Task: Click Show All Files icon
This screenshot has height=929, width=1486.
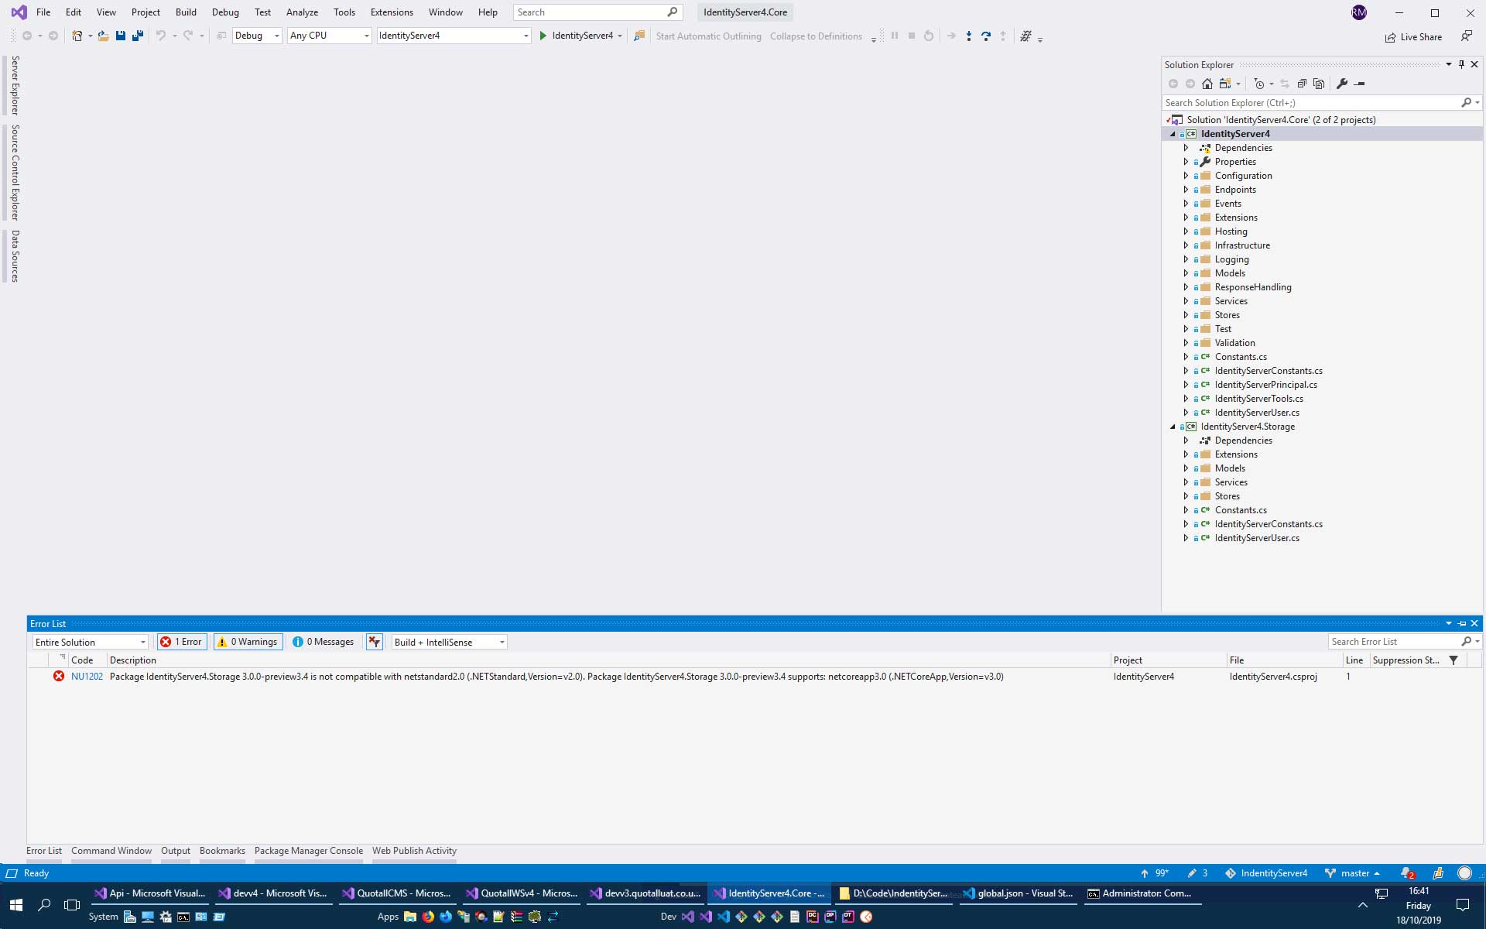Action: tap(1319, 84)
